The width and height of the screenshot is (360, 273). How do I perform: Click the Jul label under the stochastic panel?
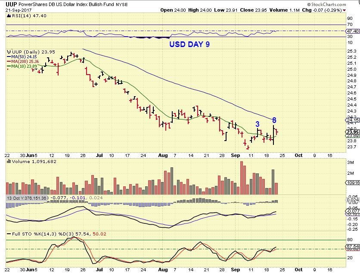[99, 269]
